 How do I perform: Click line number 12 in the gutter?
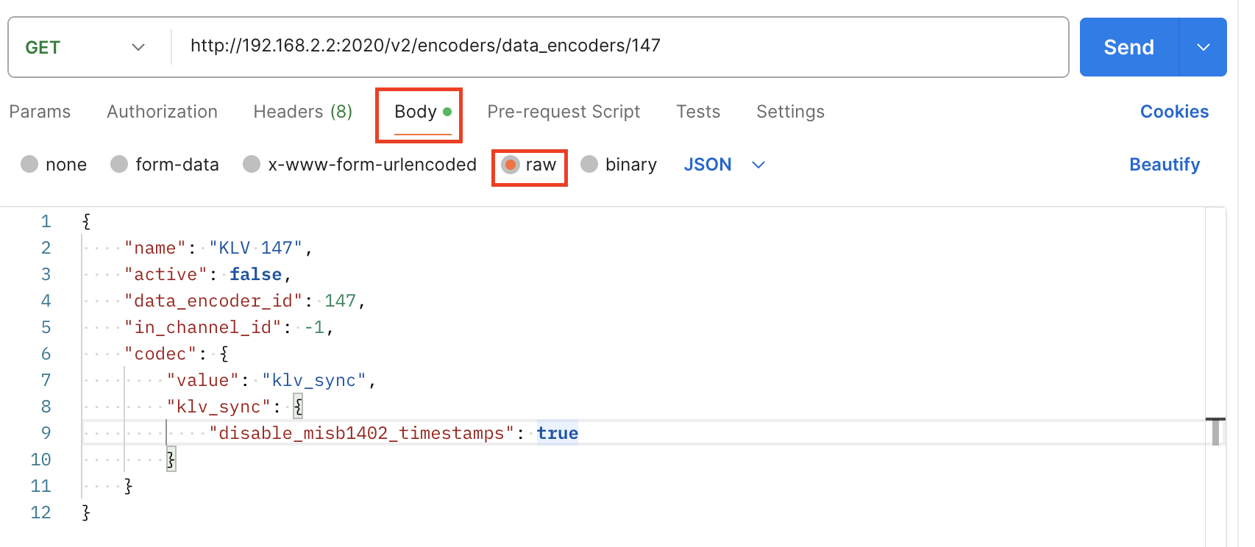pyautogui.click(x=41, y=512)
